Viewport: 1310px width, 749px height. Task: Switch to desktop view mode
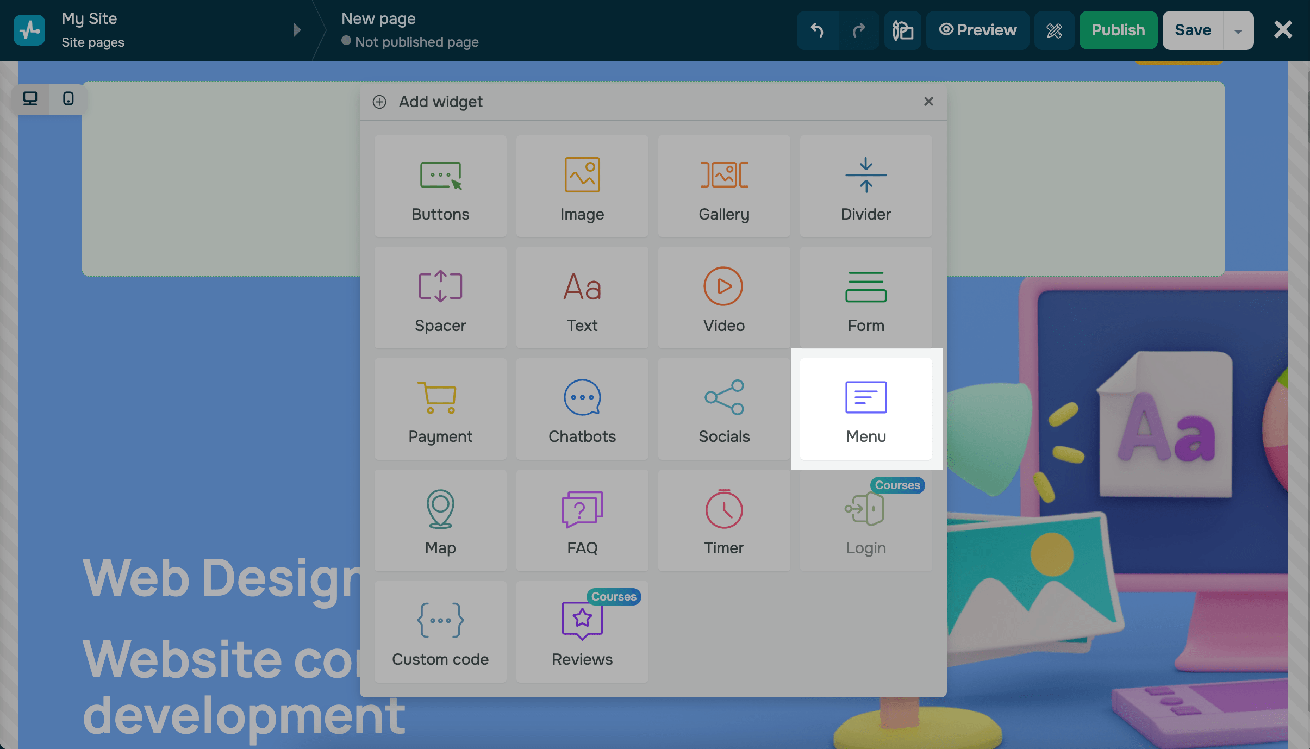tap(30, 99)
